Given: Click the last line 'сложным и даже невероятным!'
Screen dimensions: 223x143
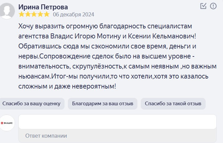Looking at the screenshot, I should tap(67, 86).
